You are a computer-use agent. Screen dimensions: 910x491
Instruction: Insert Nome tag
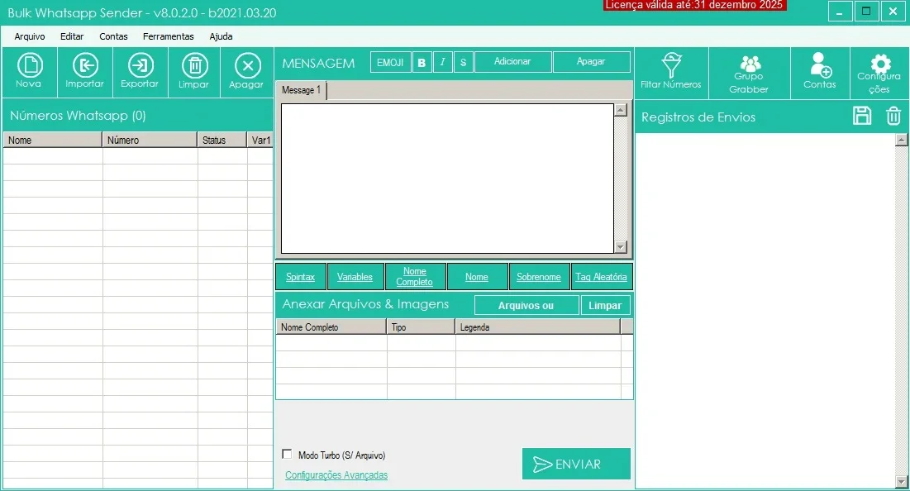coord(476,277)
